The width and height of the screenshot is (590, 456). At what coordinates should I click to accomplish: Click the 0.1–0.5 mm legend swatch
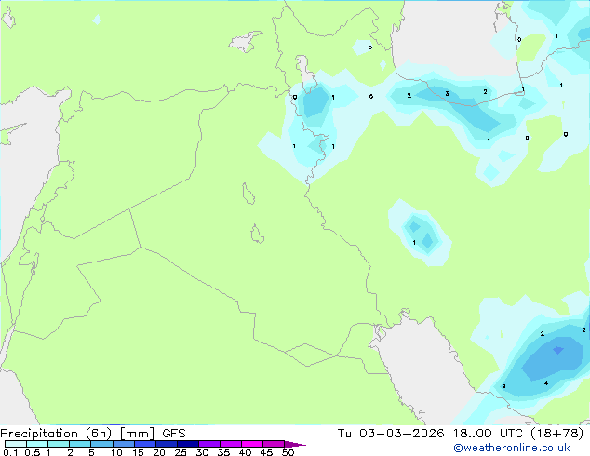pyautogui.click(x=16, y=444)
